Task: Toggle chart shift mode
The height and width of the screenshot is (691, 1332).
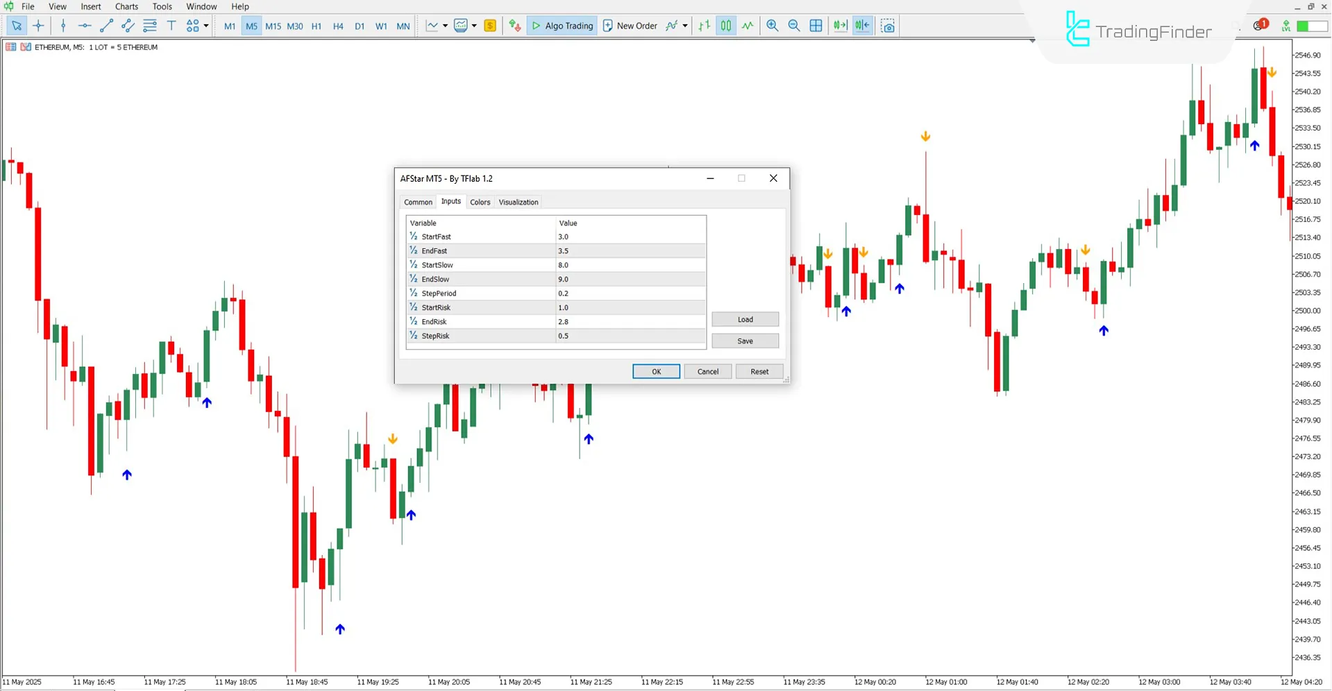Action: (862, 26)
